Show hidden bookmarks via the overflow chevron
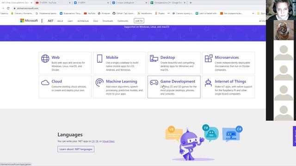 click(253, 13)
